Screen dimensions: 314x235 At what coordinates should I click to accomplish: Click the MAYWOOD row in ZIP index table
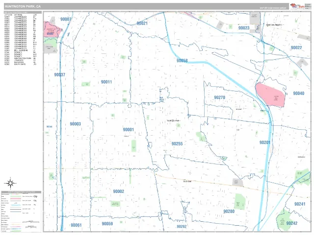21,62
